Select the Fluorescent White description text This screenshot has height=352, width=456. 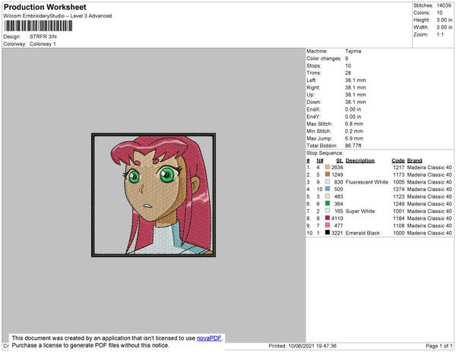pos(367,182)
